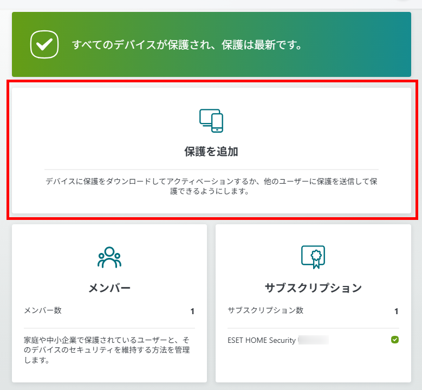Click the メンバー card description text
The image size is (422, 390).
107,349
